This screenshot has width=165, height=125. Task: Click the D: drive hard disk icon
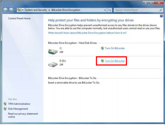(53, 64)
